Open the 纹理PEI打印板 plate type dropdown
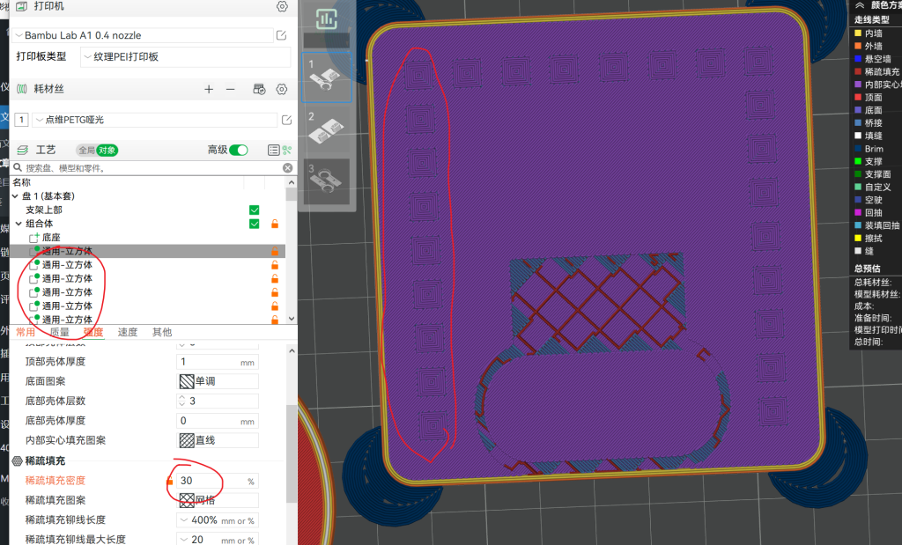902x545 pixels. [x=185, y=56]
